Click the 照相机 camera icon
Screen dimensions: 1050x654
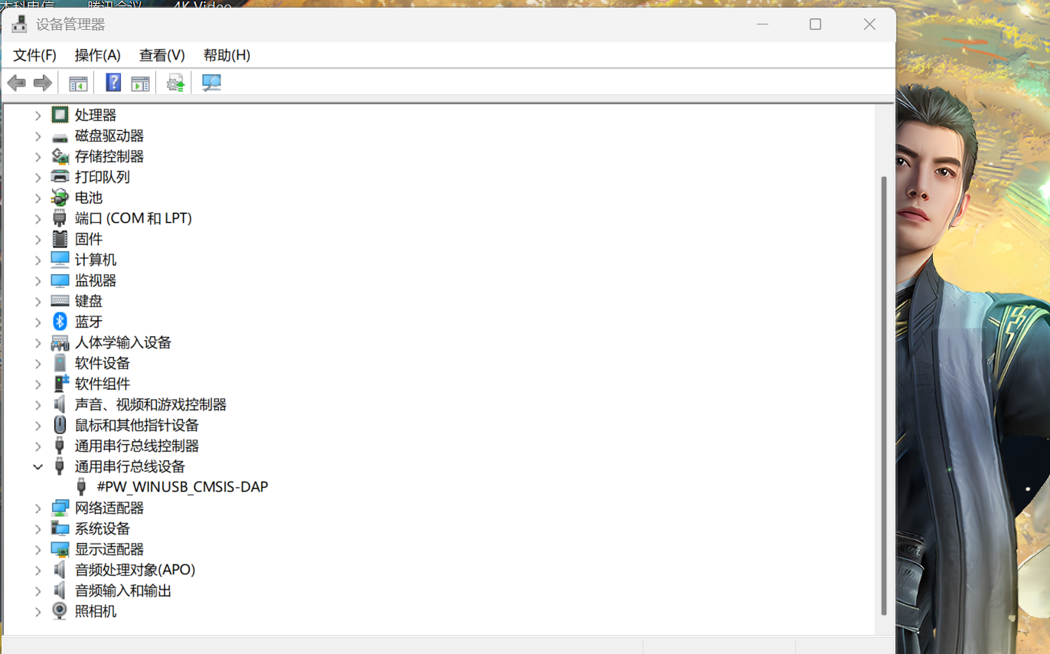point(60,611)
